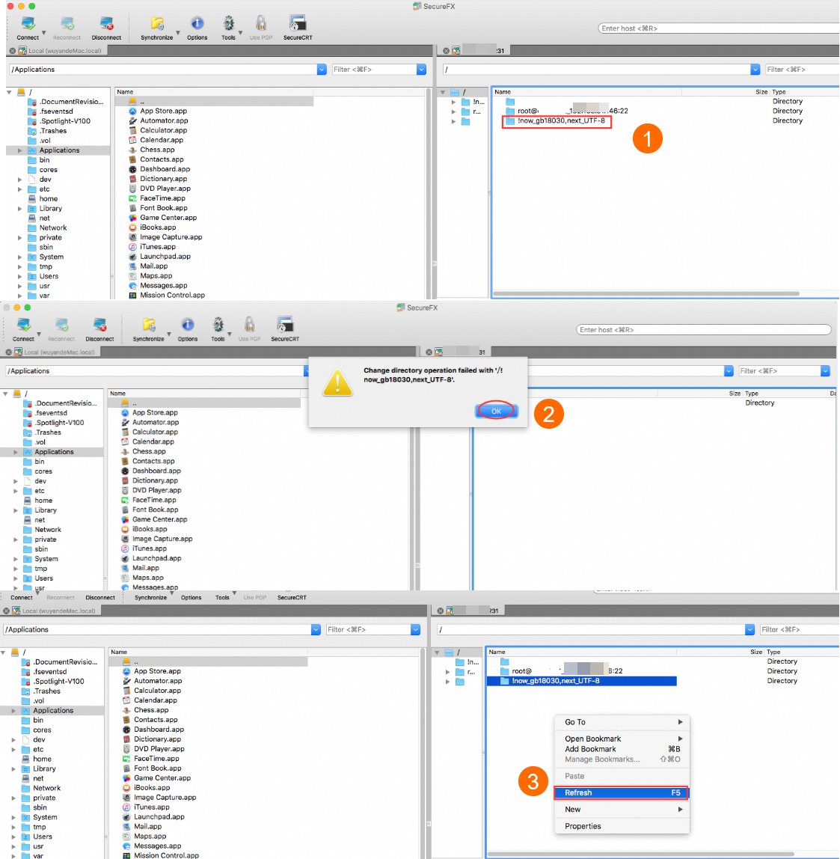Select Open Bookmark in context menu
Image resolution: width=840 pixels, height=859 pixels.
622,739
